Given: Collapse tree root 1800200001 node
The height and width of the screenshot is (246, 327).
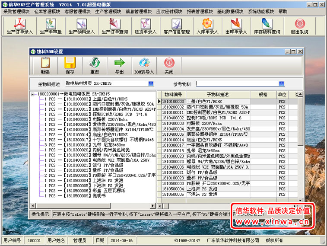Looking at the screenshot, I should (x=32, y=94).
